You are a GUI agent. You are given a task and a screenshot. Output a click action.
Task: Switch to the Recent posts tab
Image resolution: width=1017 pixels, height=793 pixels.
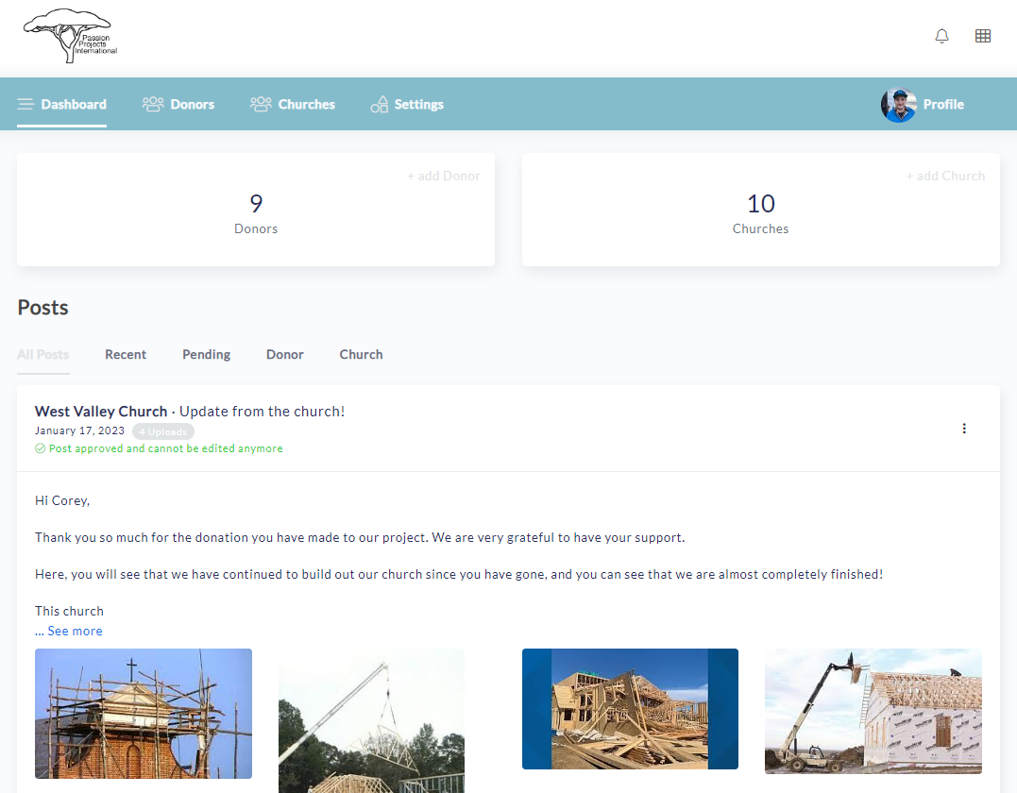pyautogui.click(x=126, y=354)
